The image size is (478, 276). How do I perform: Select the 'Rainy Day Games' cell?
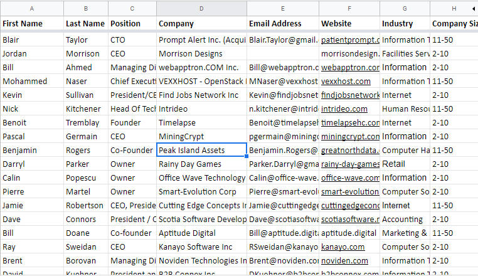point(201,164)
